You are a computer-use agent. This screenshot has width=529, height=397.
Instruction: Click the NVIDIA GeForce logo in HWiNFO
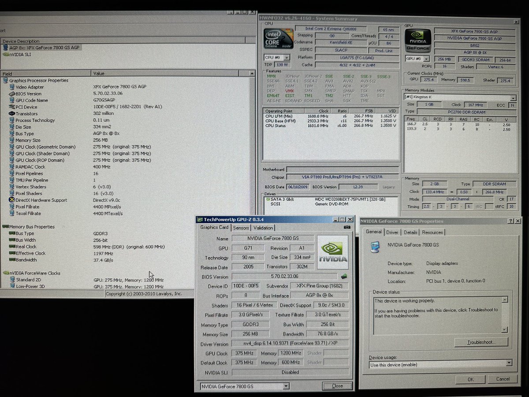(x=418, y=41)
